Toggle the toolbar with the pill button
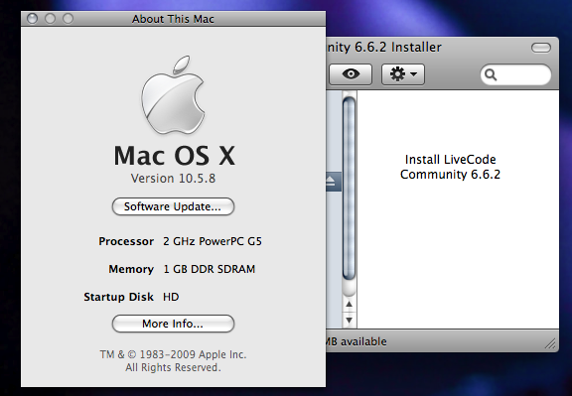This screenshot has width=572, height=396. pos(541,48)
